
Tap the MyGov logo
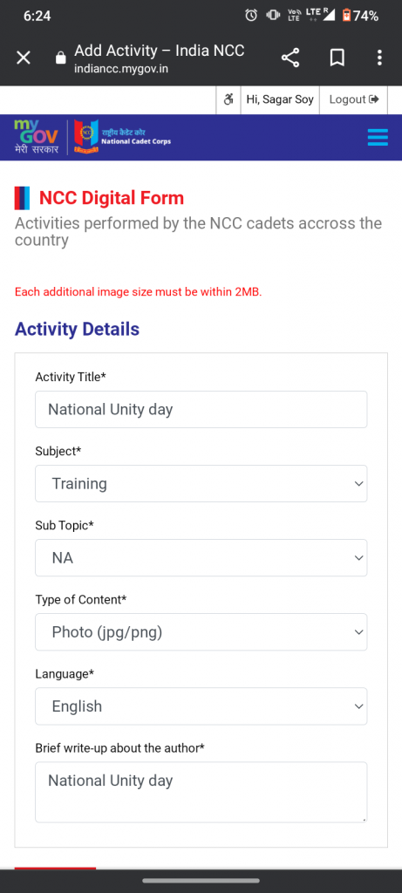click(37, 137)
